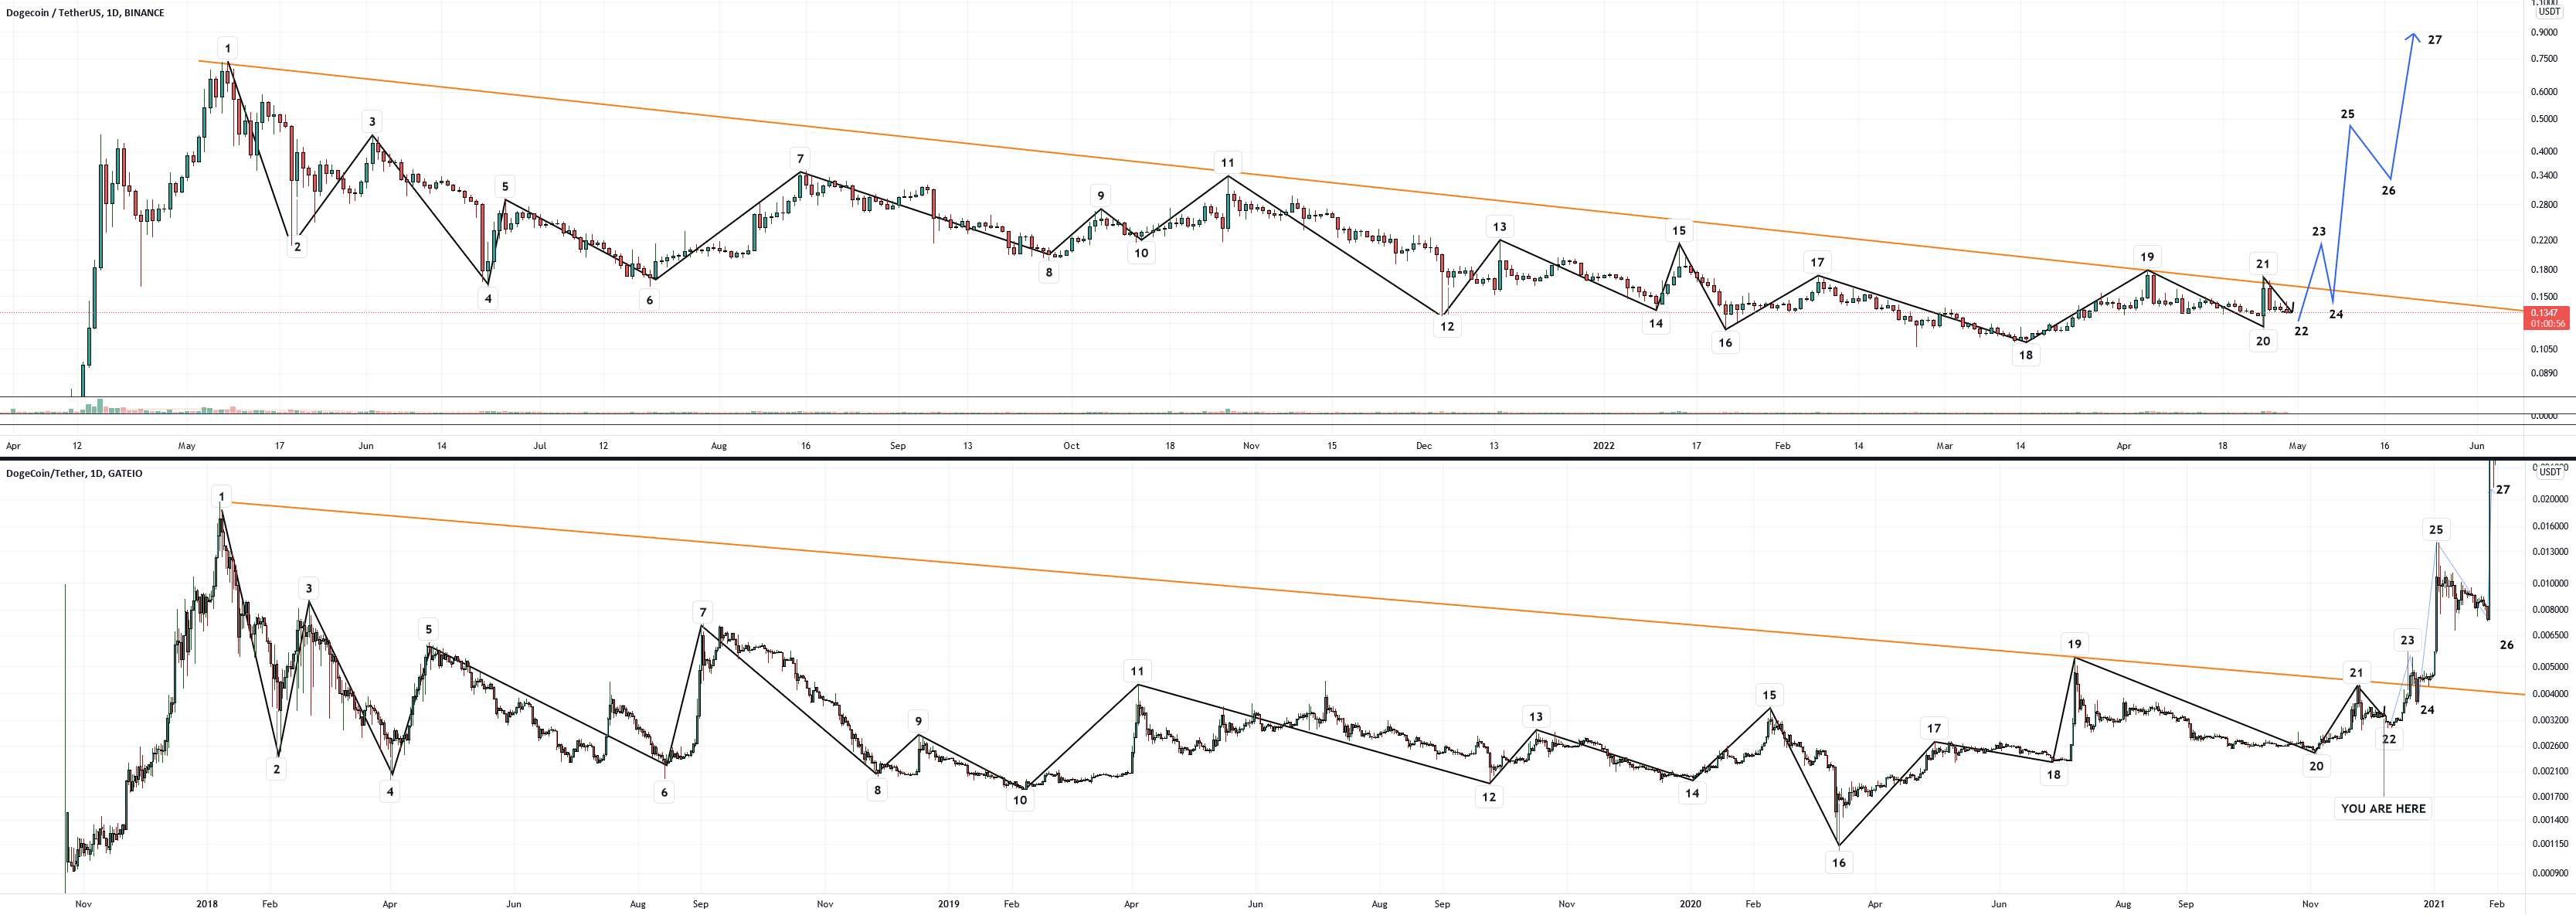This screenshot has width=2576, height=915.
Task: Click the 0.7500 price axis label
Action: (2544, 59)
